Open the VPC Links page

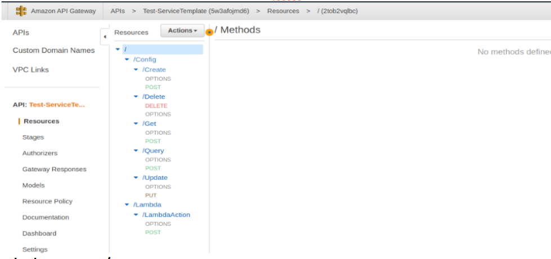(x=30, y=70)
